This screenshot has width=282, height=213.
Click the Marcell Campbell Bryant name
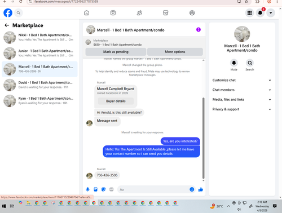(115, 88)
